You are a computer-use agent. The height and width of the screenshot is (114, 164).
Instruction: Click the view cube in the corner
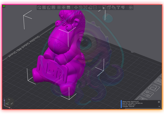tap(9, 102)
